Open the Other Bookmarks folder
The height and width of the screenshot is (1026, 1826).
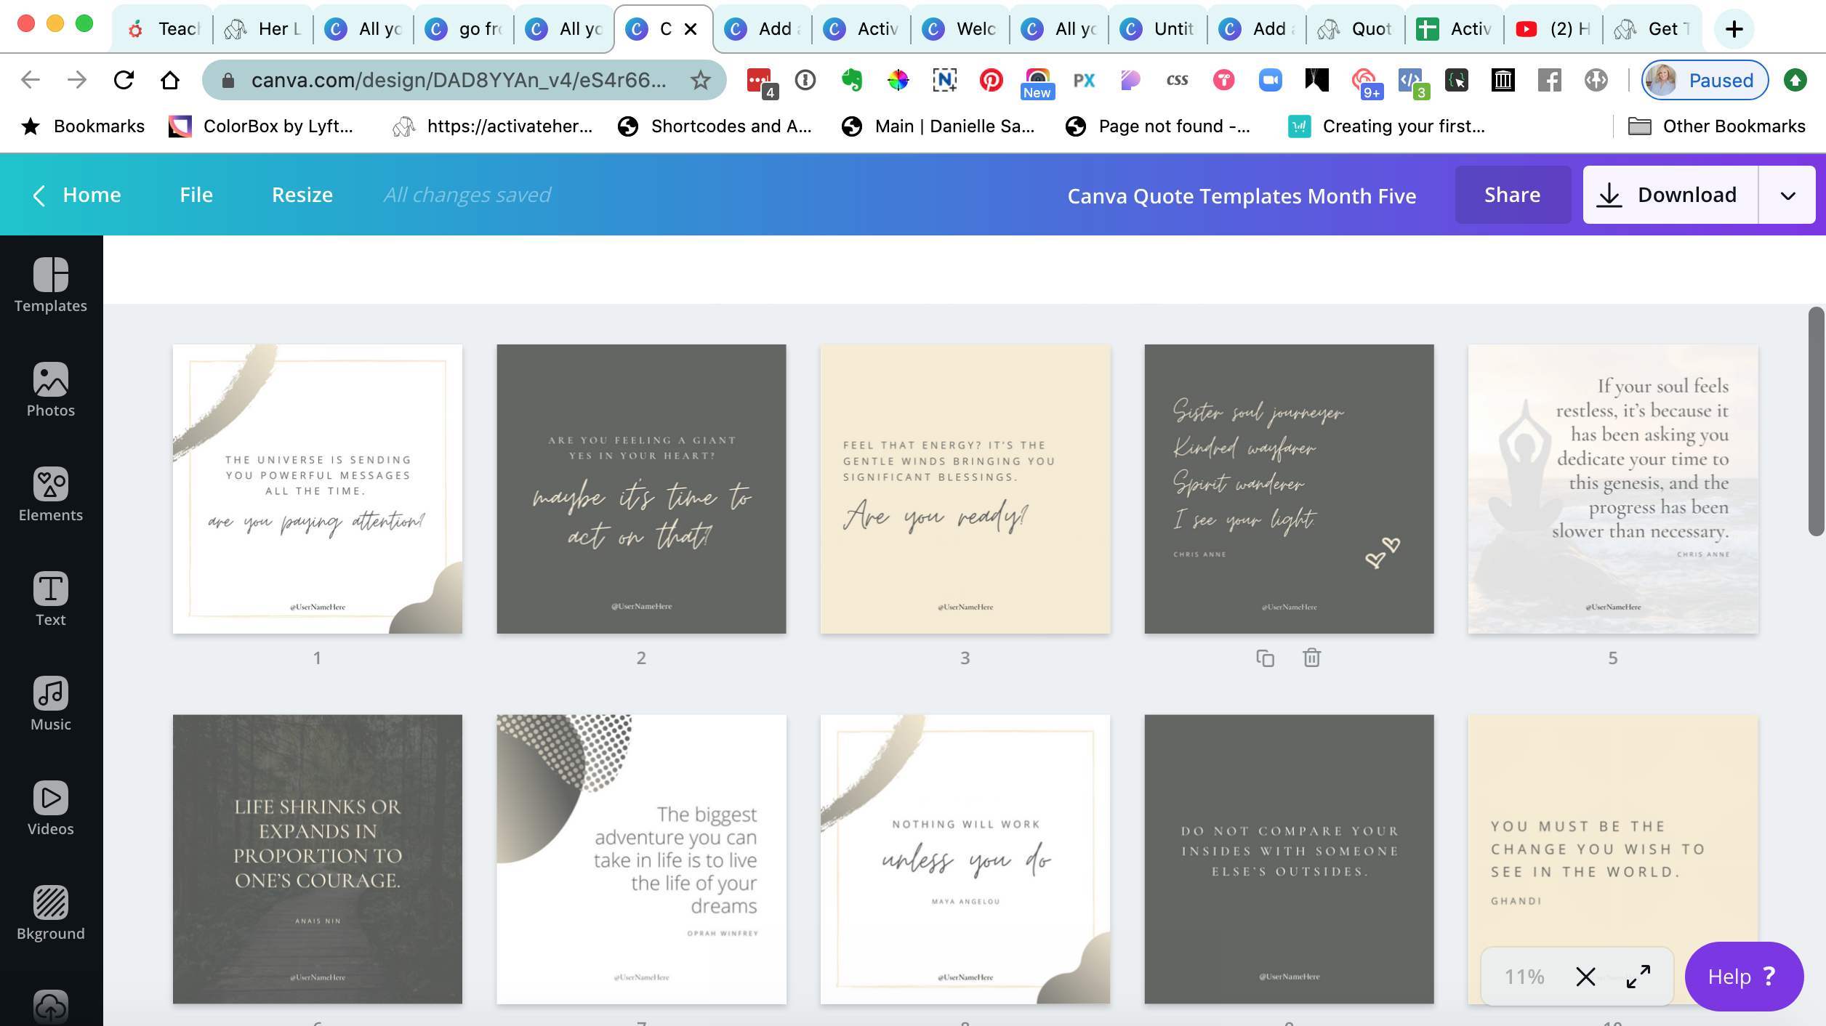pos(1717,126)
